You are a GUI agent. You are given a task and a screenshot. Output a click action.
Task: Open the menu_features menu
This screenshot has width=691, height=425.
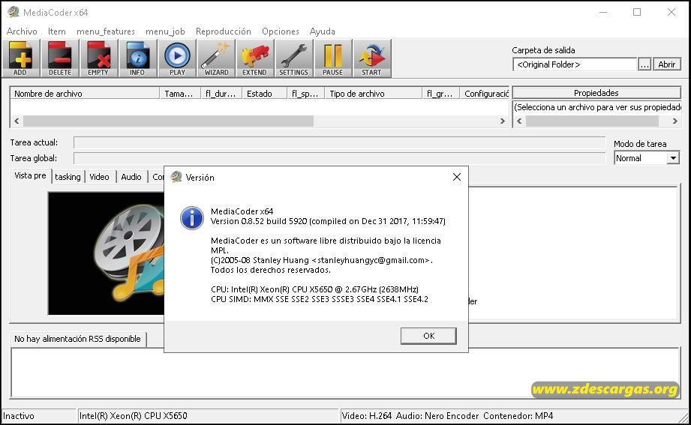tap(106, 31)
